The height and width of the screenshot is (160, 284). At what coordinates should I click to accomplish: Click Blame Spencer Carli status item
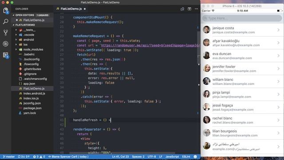[x=68, y=156]
